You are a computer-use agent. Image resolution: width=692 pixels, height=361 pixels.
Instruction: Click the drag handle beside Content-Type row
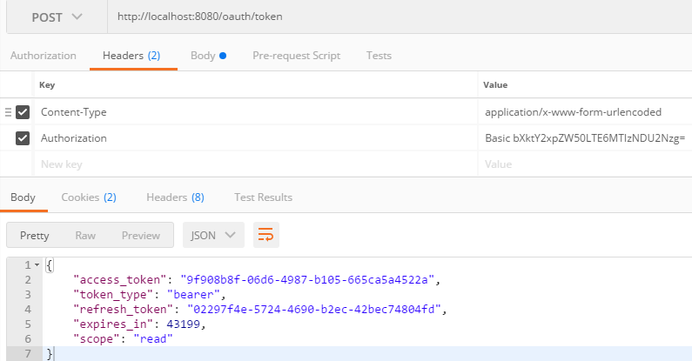coord(8,112)
